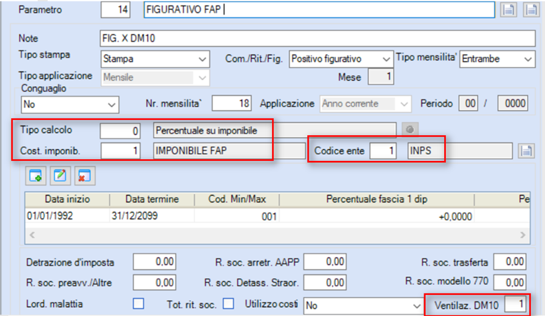Toggle the Tot. rit. soc. checkbox

(x=228, y=303)
